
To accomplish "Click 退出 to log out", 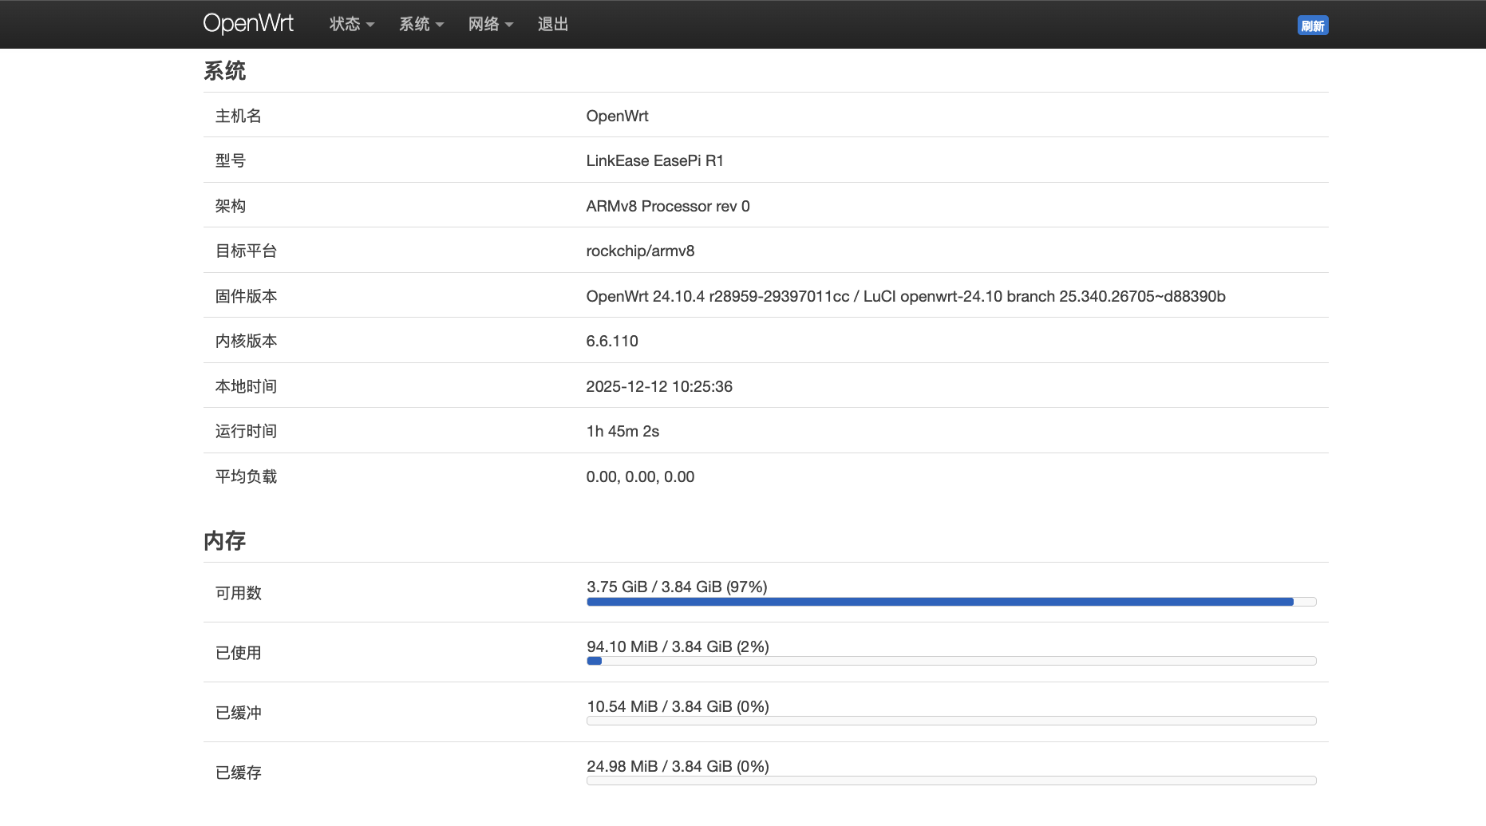I will pyautogui.click(x=553, y=24).
